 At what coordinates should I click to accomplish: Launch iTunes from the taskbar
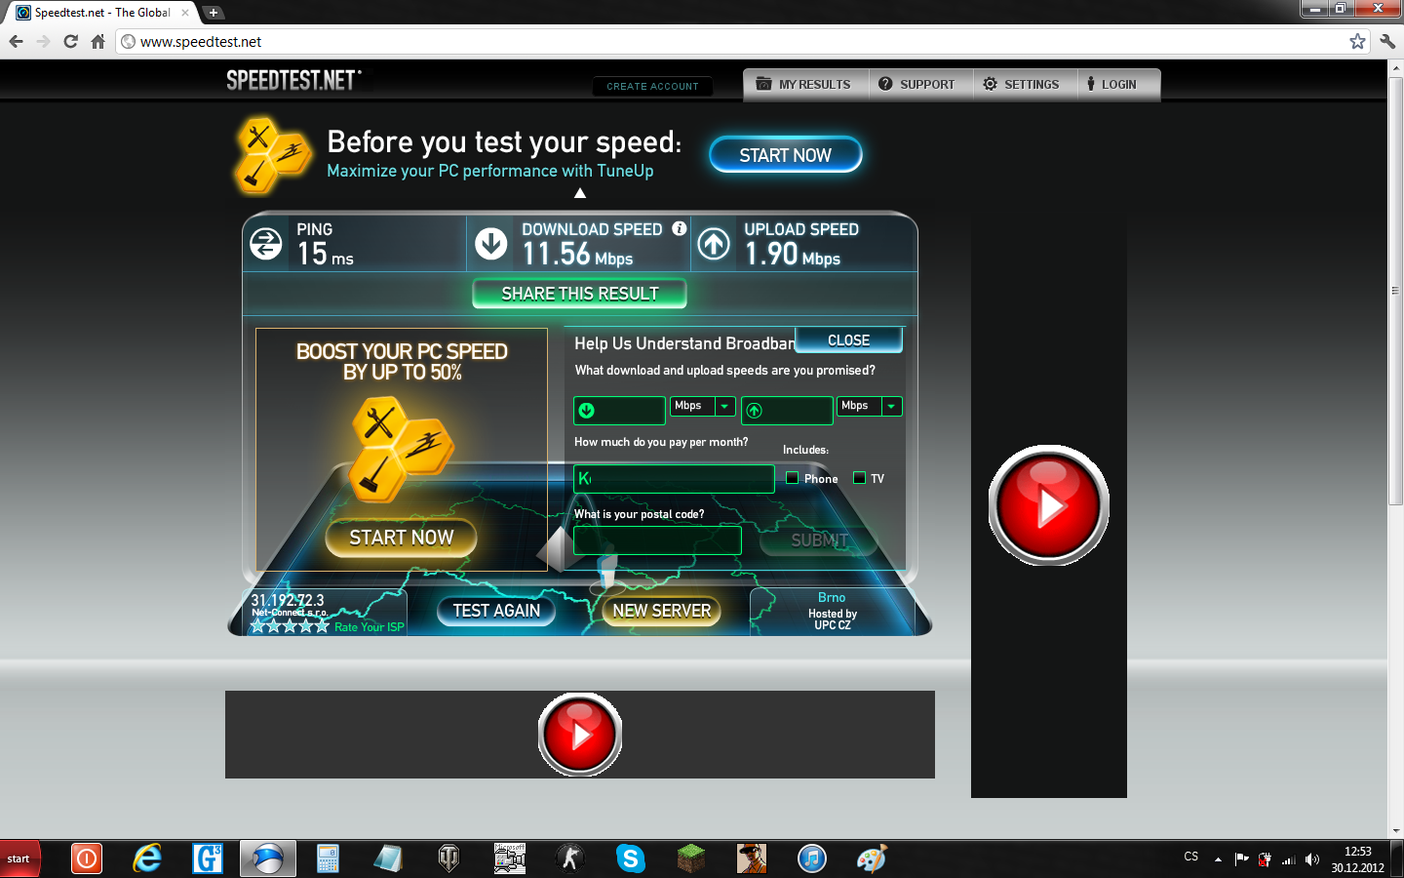811,858
